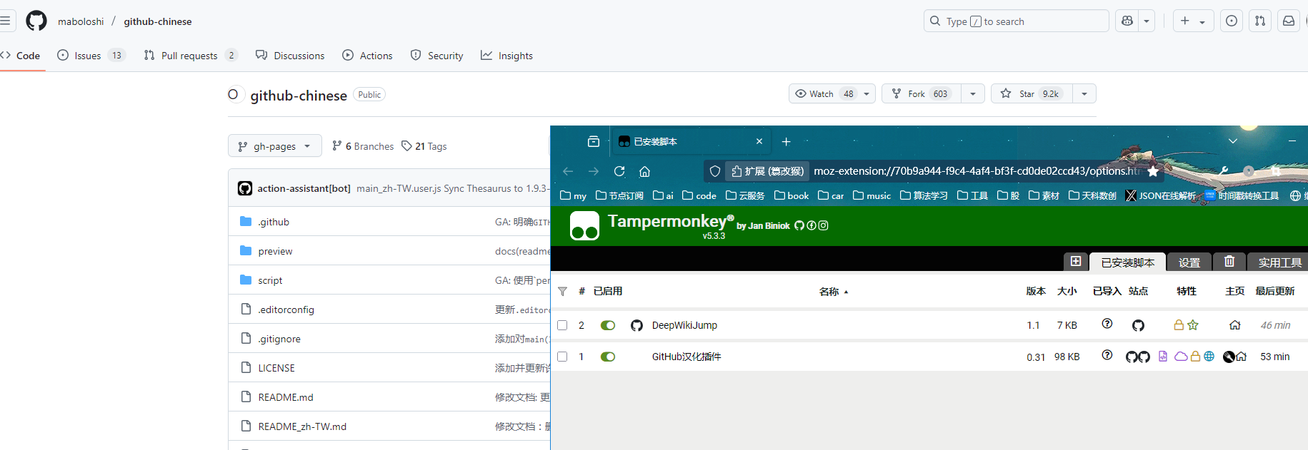Open GitHub Copilot chat icon
The height and width of the screenshot is (450, 1308).
[x=1127, y=21]
